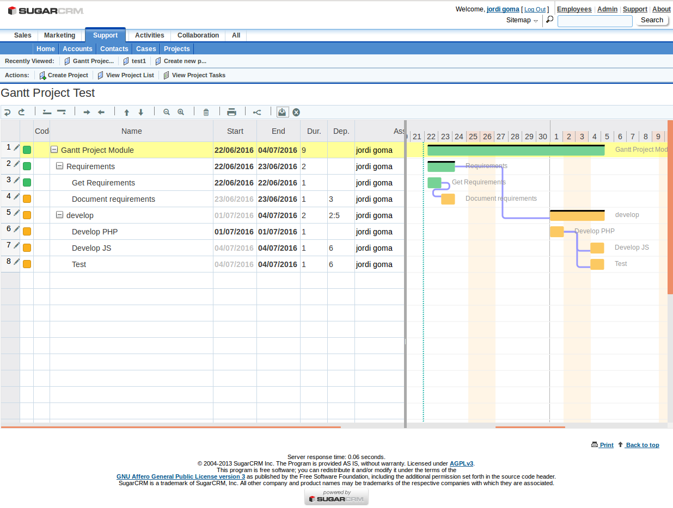The image size is (673, 508).
Task: Click the Log Out link
Action: tap(535, 9)
